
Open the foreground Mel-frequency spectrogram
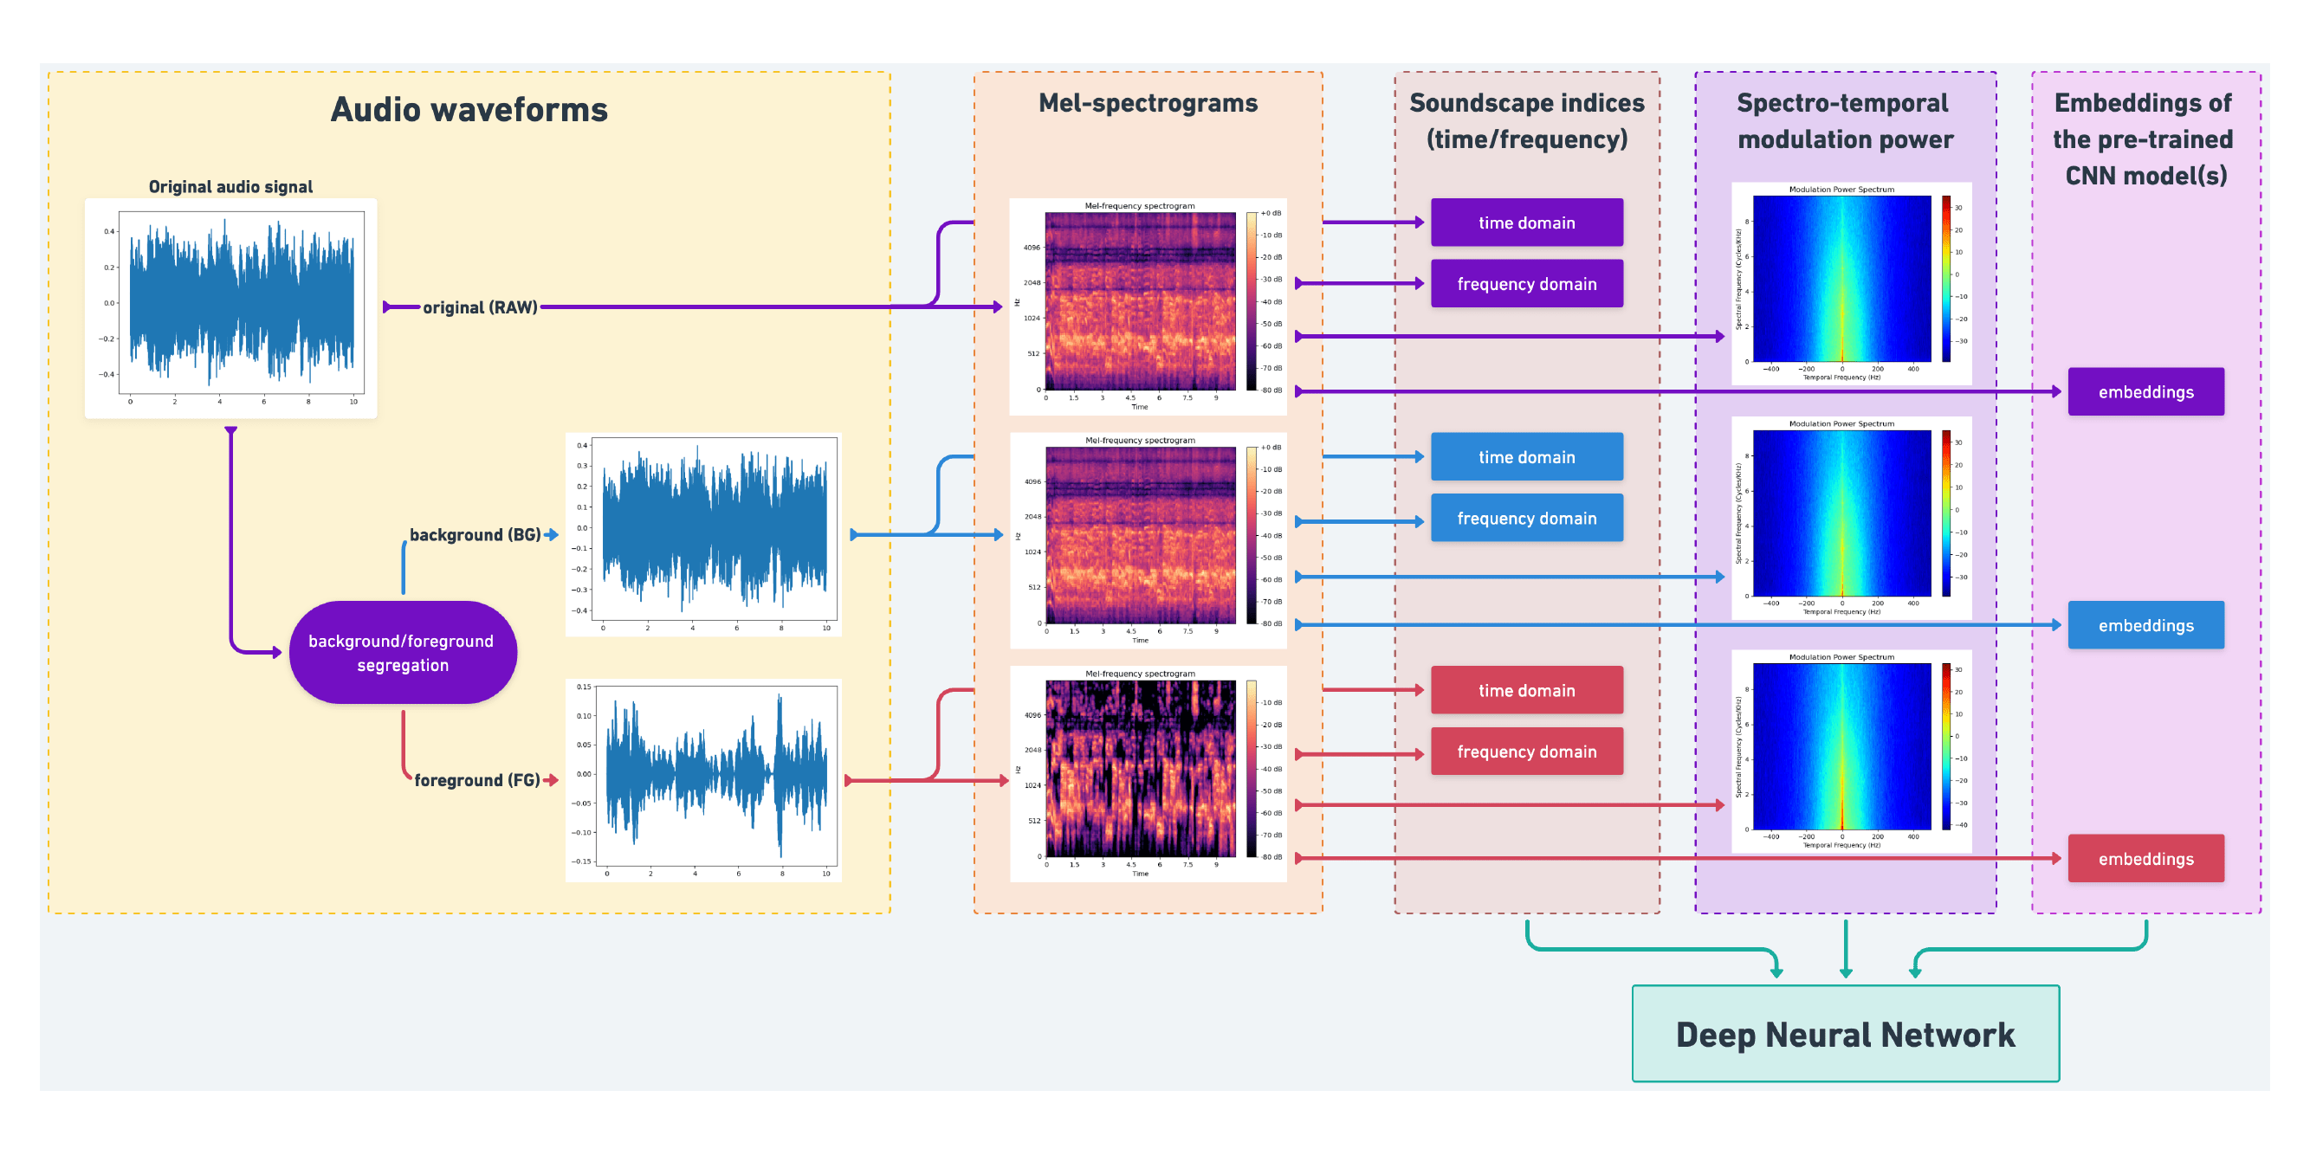1139,769
